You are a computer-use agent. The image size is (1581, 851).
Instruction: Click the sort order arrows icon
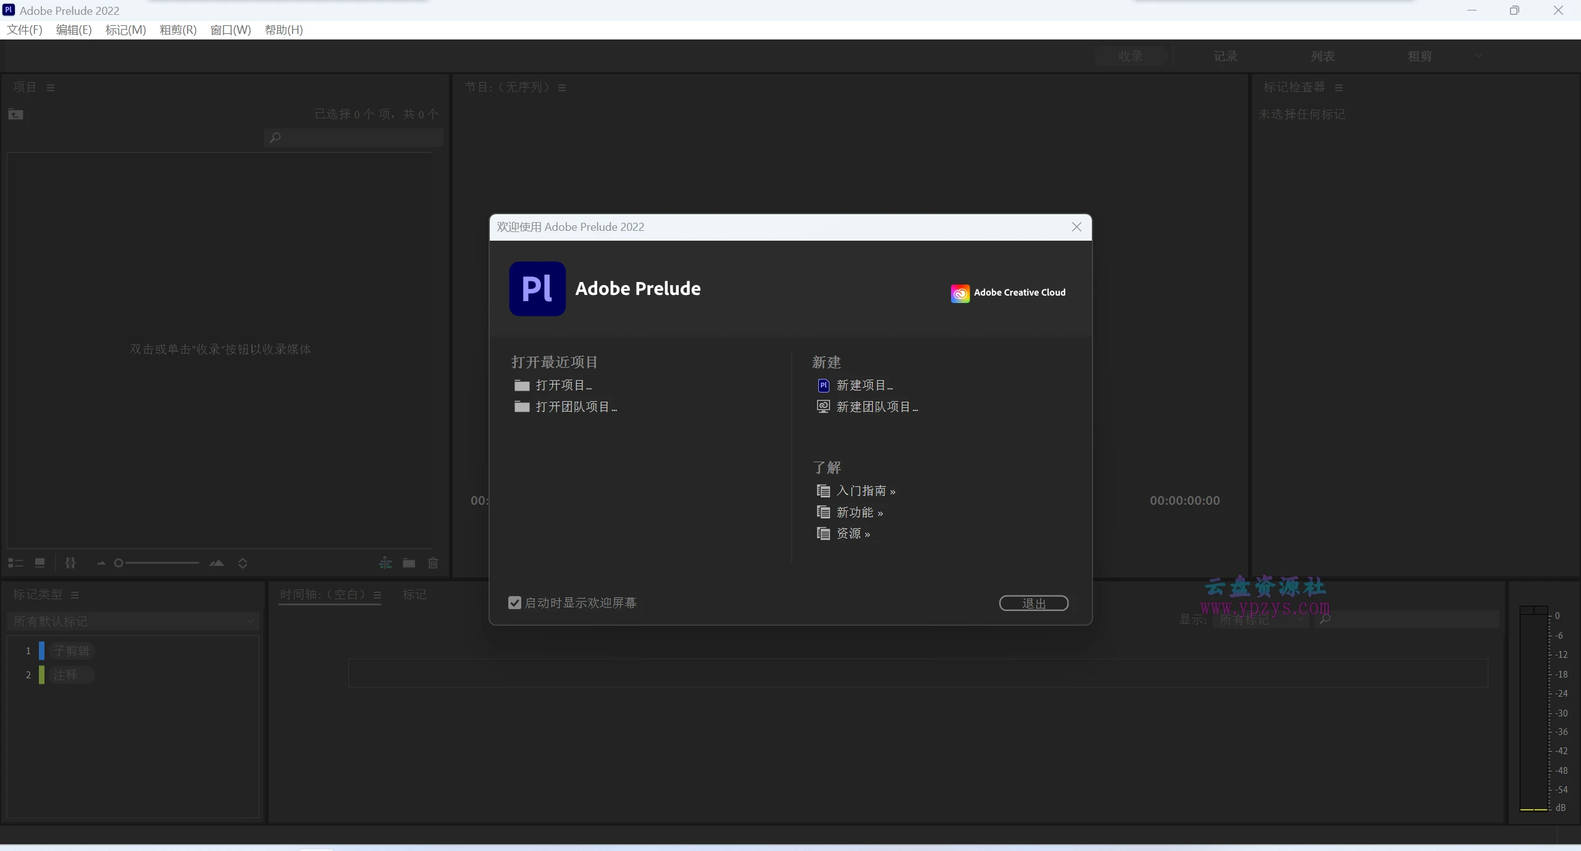[x=243, y=563]
